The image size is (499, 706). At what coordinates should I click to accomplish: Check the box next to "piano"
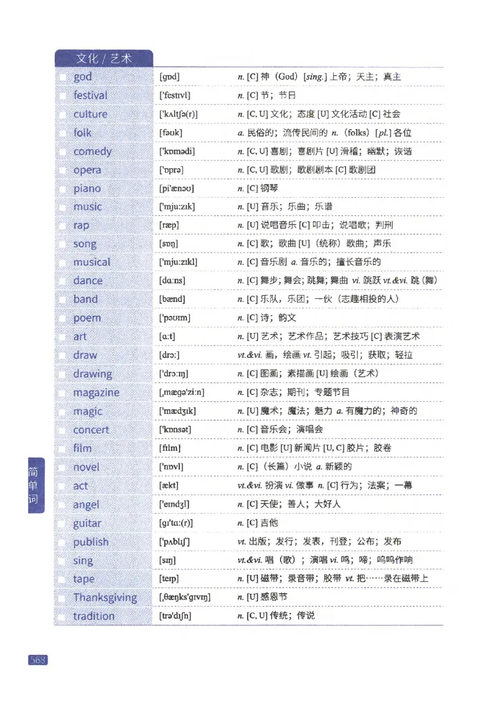[63, 188]
